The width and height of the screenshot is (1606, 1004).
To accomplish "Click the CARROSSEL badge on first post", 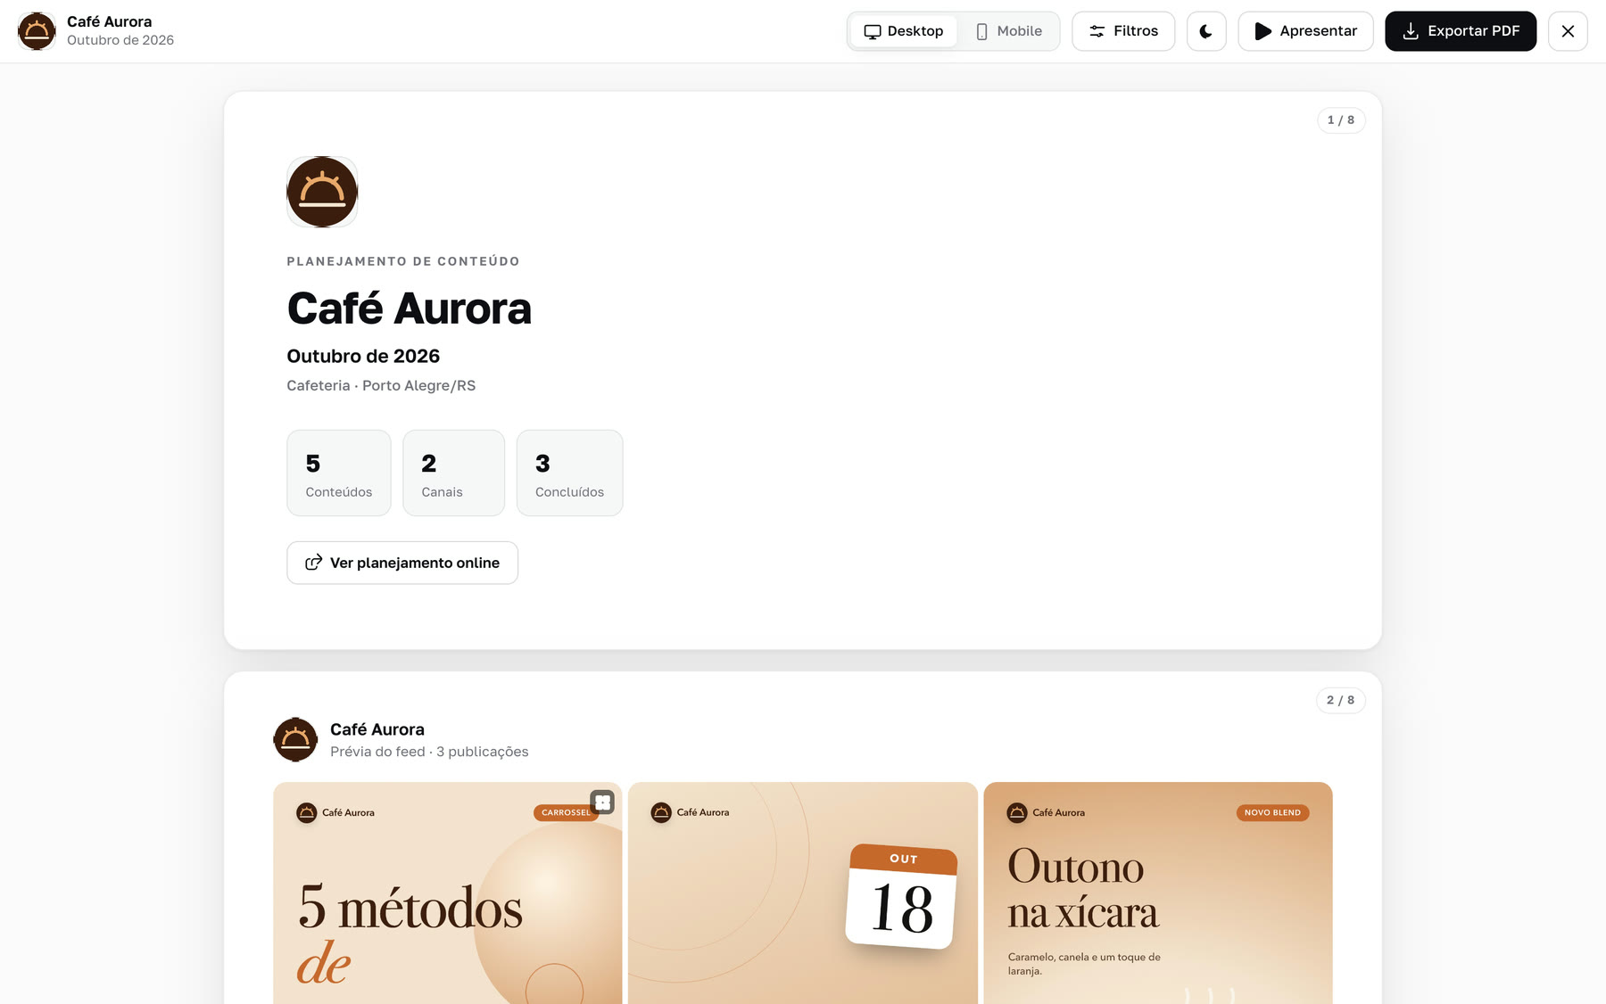I will 566,812.
